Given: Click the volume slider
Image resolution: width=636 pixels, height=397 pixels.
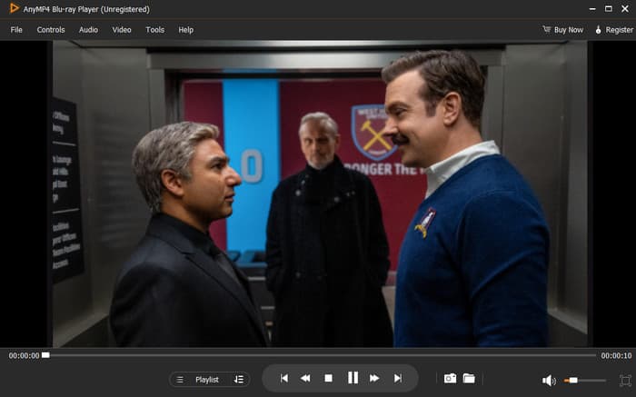Looking at the screenshot, I should click(x=585, y=381).
